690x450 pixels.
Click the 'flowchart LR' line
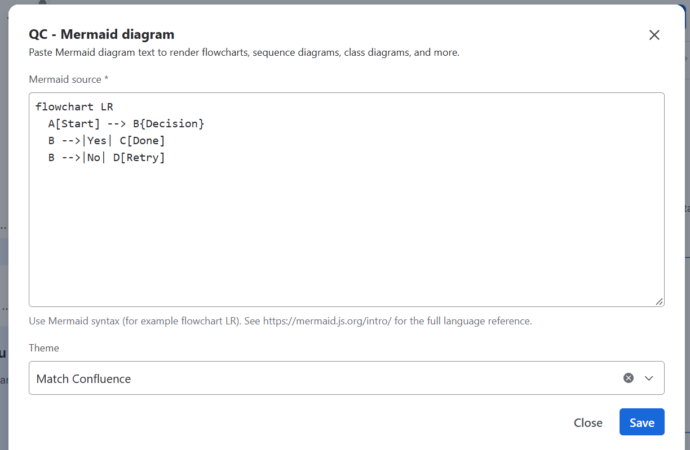tap(74, 107)
